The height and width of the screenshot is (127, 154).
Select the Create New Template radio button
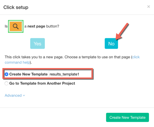6,74
